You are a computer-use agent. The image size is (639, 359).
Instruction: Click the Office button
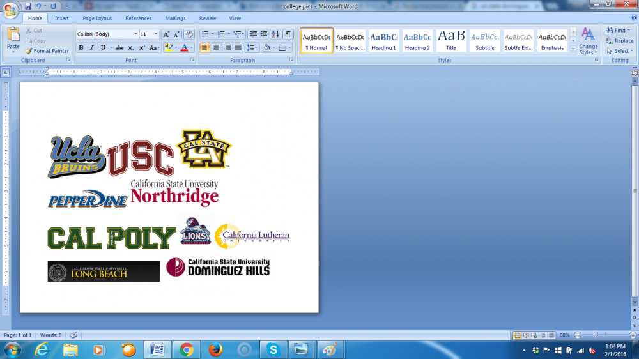pos(10,10)
